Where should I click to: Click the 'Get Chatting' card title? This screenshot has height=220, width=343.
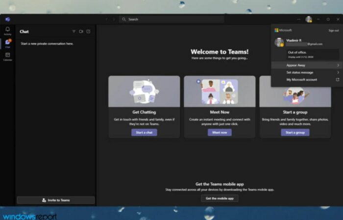[144, 112]
